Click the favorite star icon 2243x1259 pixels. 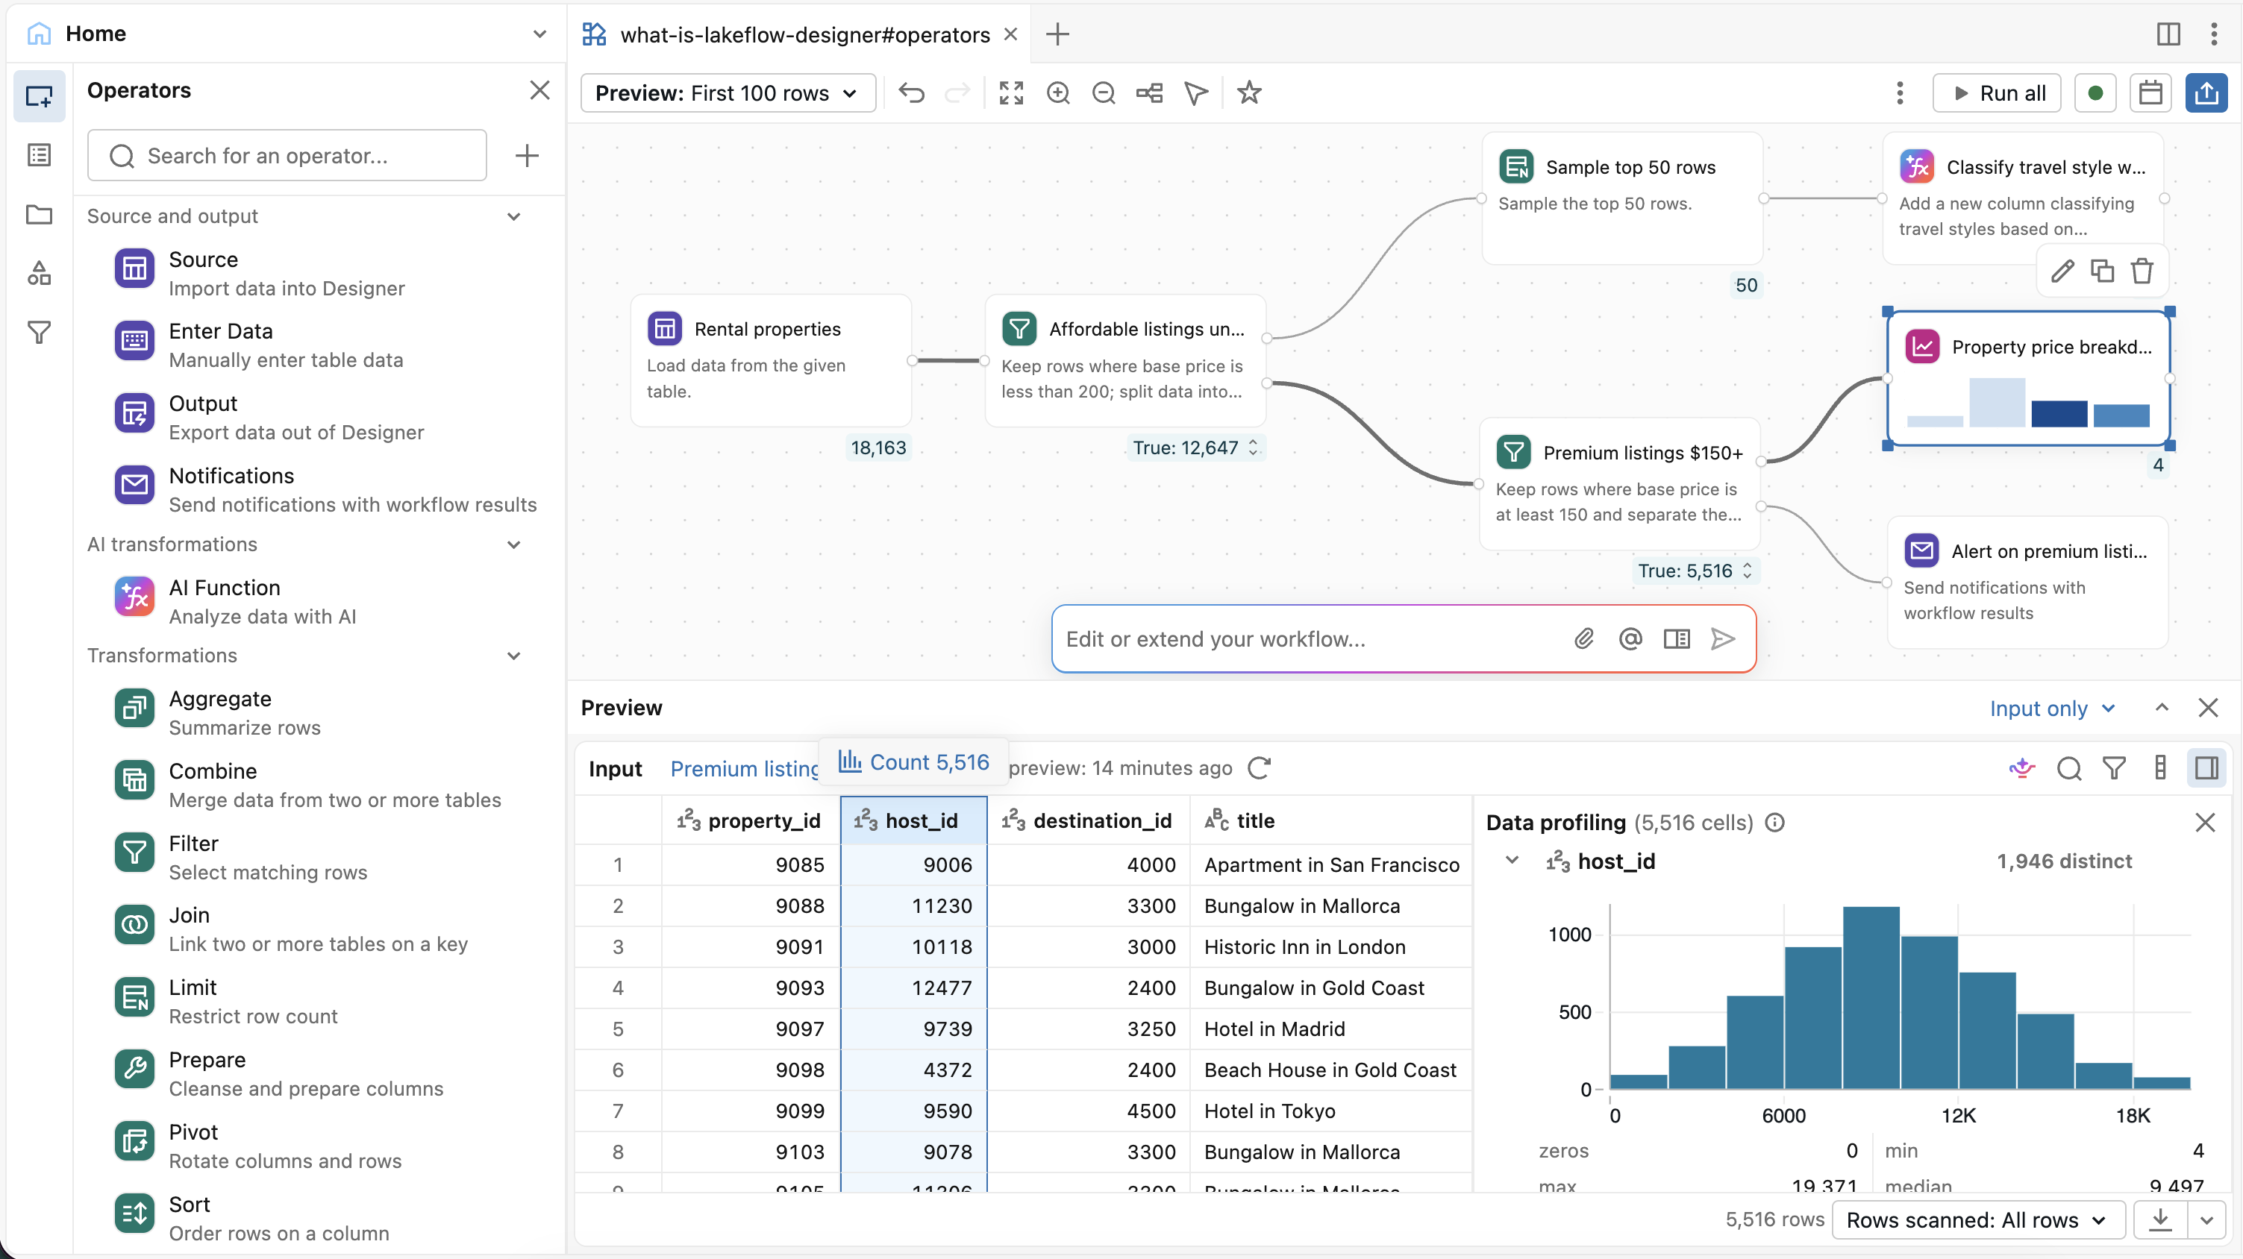[1248, 93]
